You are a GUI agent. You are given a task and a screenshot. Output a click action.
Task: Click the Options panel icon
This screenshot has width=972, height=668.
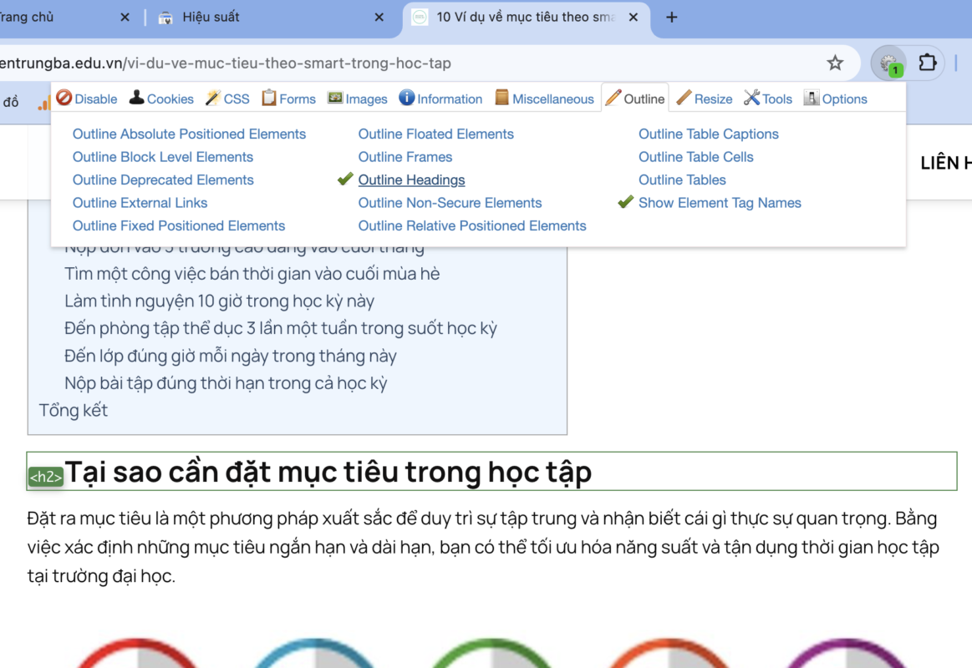pyautogui.click(x=811, y=97)
